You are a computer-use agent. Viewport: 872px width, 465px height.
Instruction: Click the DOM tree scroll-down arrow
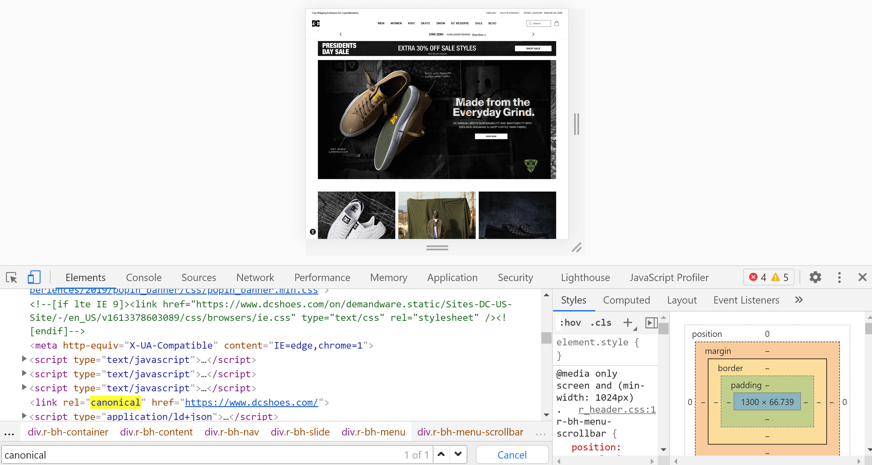tap(546, 415)
